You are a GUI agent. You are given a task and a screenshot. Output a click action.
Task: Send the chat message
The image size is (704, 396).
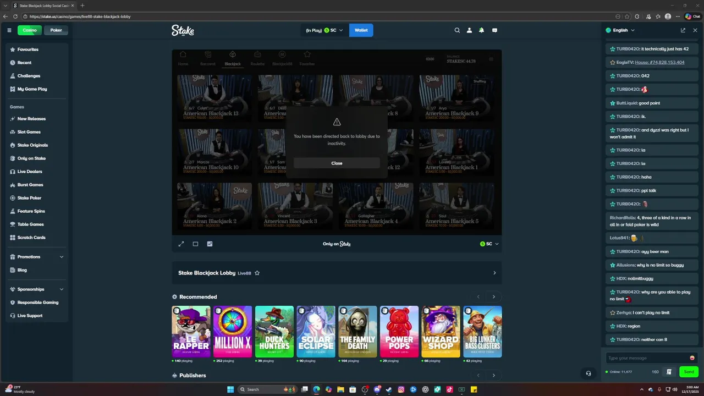tap(689, 372)
